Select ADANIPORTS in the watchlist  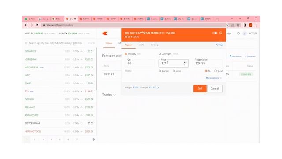31,115
